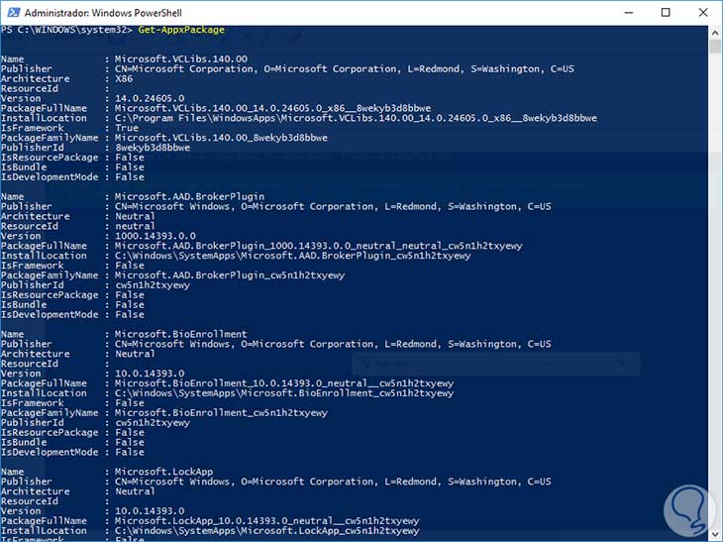The height and width of the screenshot is (542, 723).
Task: Click the LockApp PackageFullName value
Action: point(267,521)
